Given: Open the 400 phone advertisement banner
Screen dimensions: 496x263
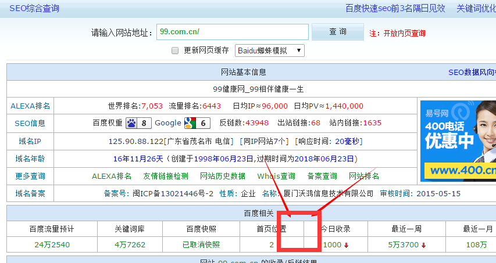Looking at the screenshot, I should click(x=458, y=140).
